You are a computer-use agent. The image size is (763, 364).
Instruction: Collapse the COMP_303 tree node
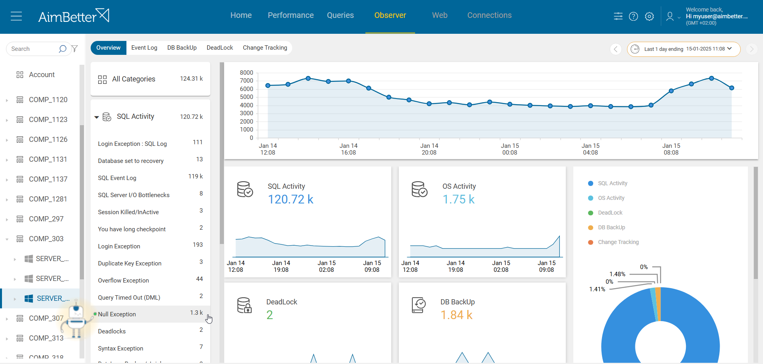point(7,239)
